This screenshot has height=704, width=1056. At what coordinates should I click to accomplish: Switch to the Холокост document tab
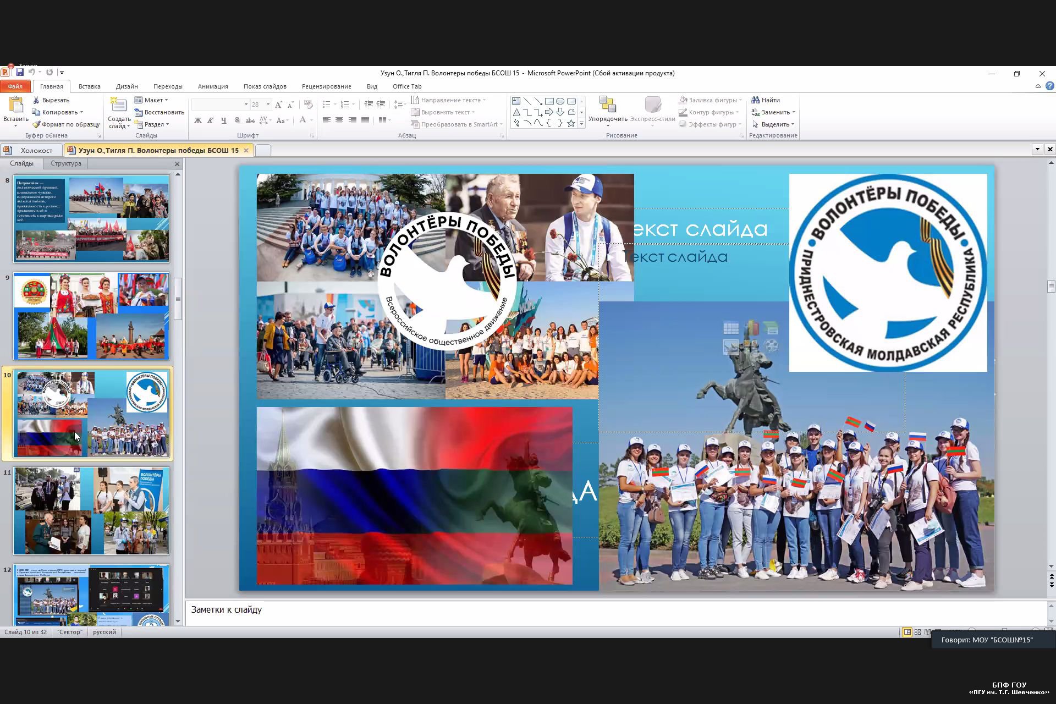(x=31, y=150)
